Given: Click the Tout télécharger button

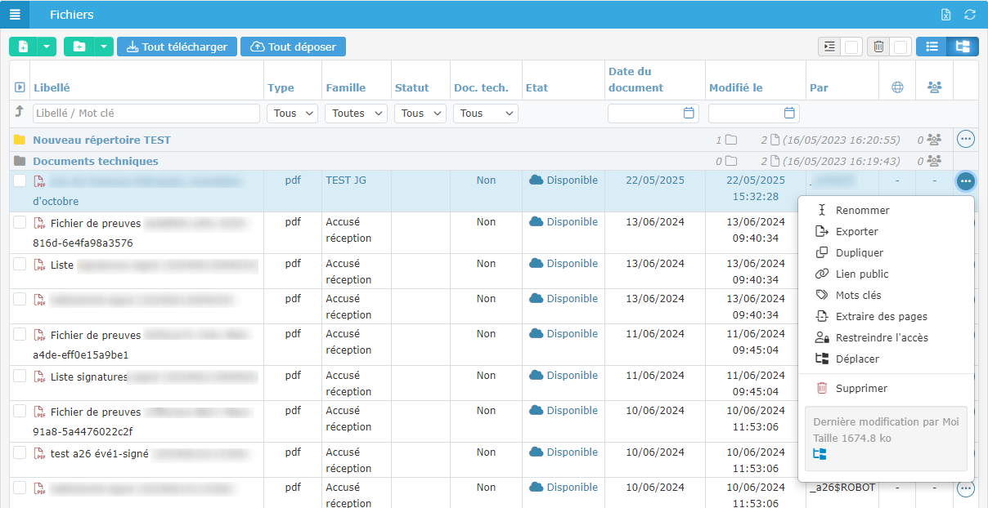Looking at the screenshot, I should pyautogui.click(x=177, y=47).
